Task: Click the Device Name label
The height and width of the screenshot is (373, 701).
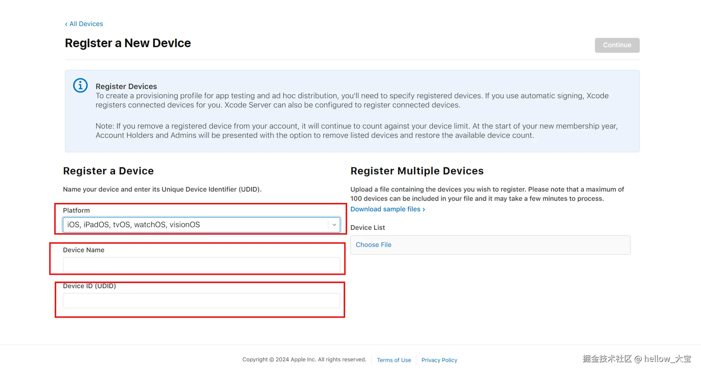Action: tap(83, 250)
